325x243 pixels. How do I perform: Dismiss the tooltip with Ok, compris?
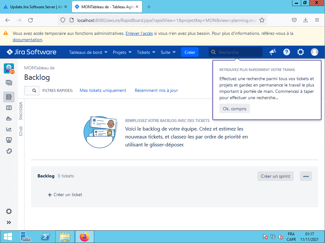coord(234,109)
